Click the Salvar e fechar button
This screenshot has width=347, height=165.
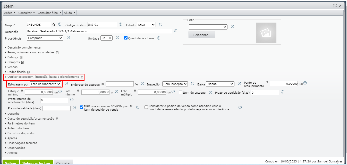click(36, 163)
